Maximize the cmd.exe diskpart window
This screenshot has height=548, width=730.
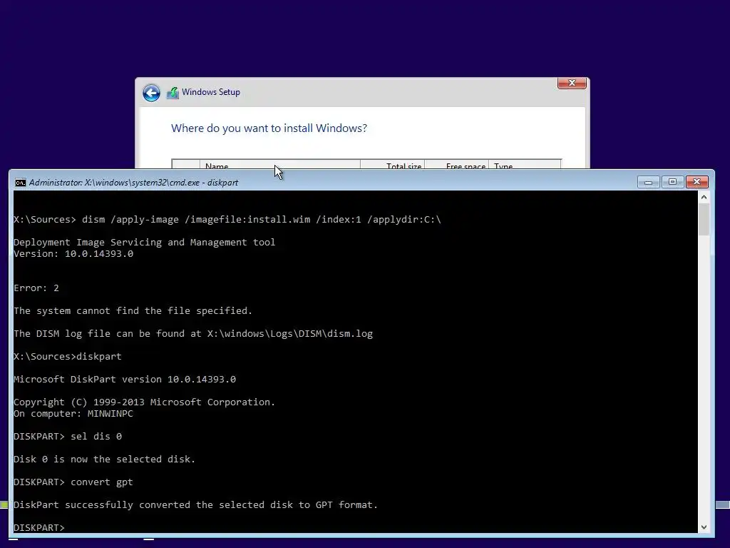(672, 182)
